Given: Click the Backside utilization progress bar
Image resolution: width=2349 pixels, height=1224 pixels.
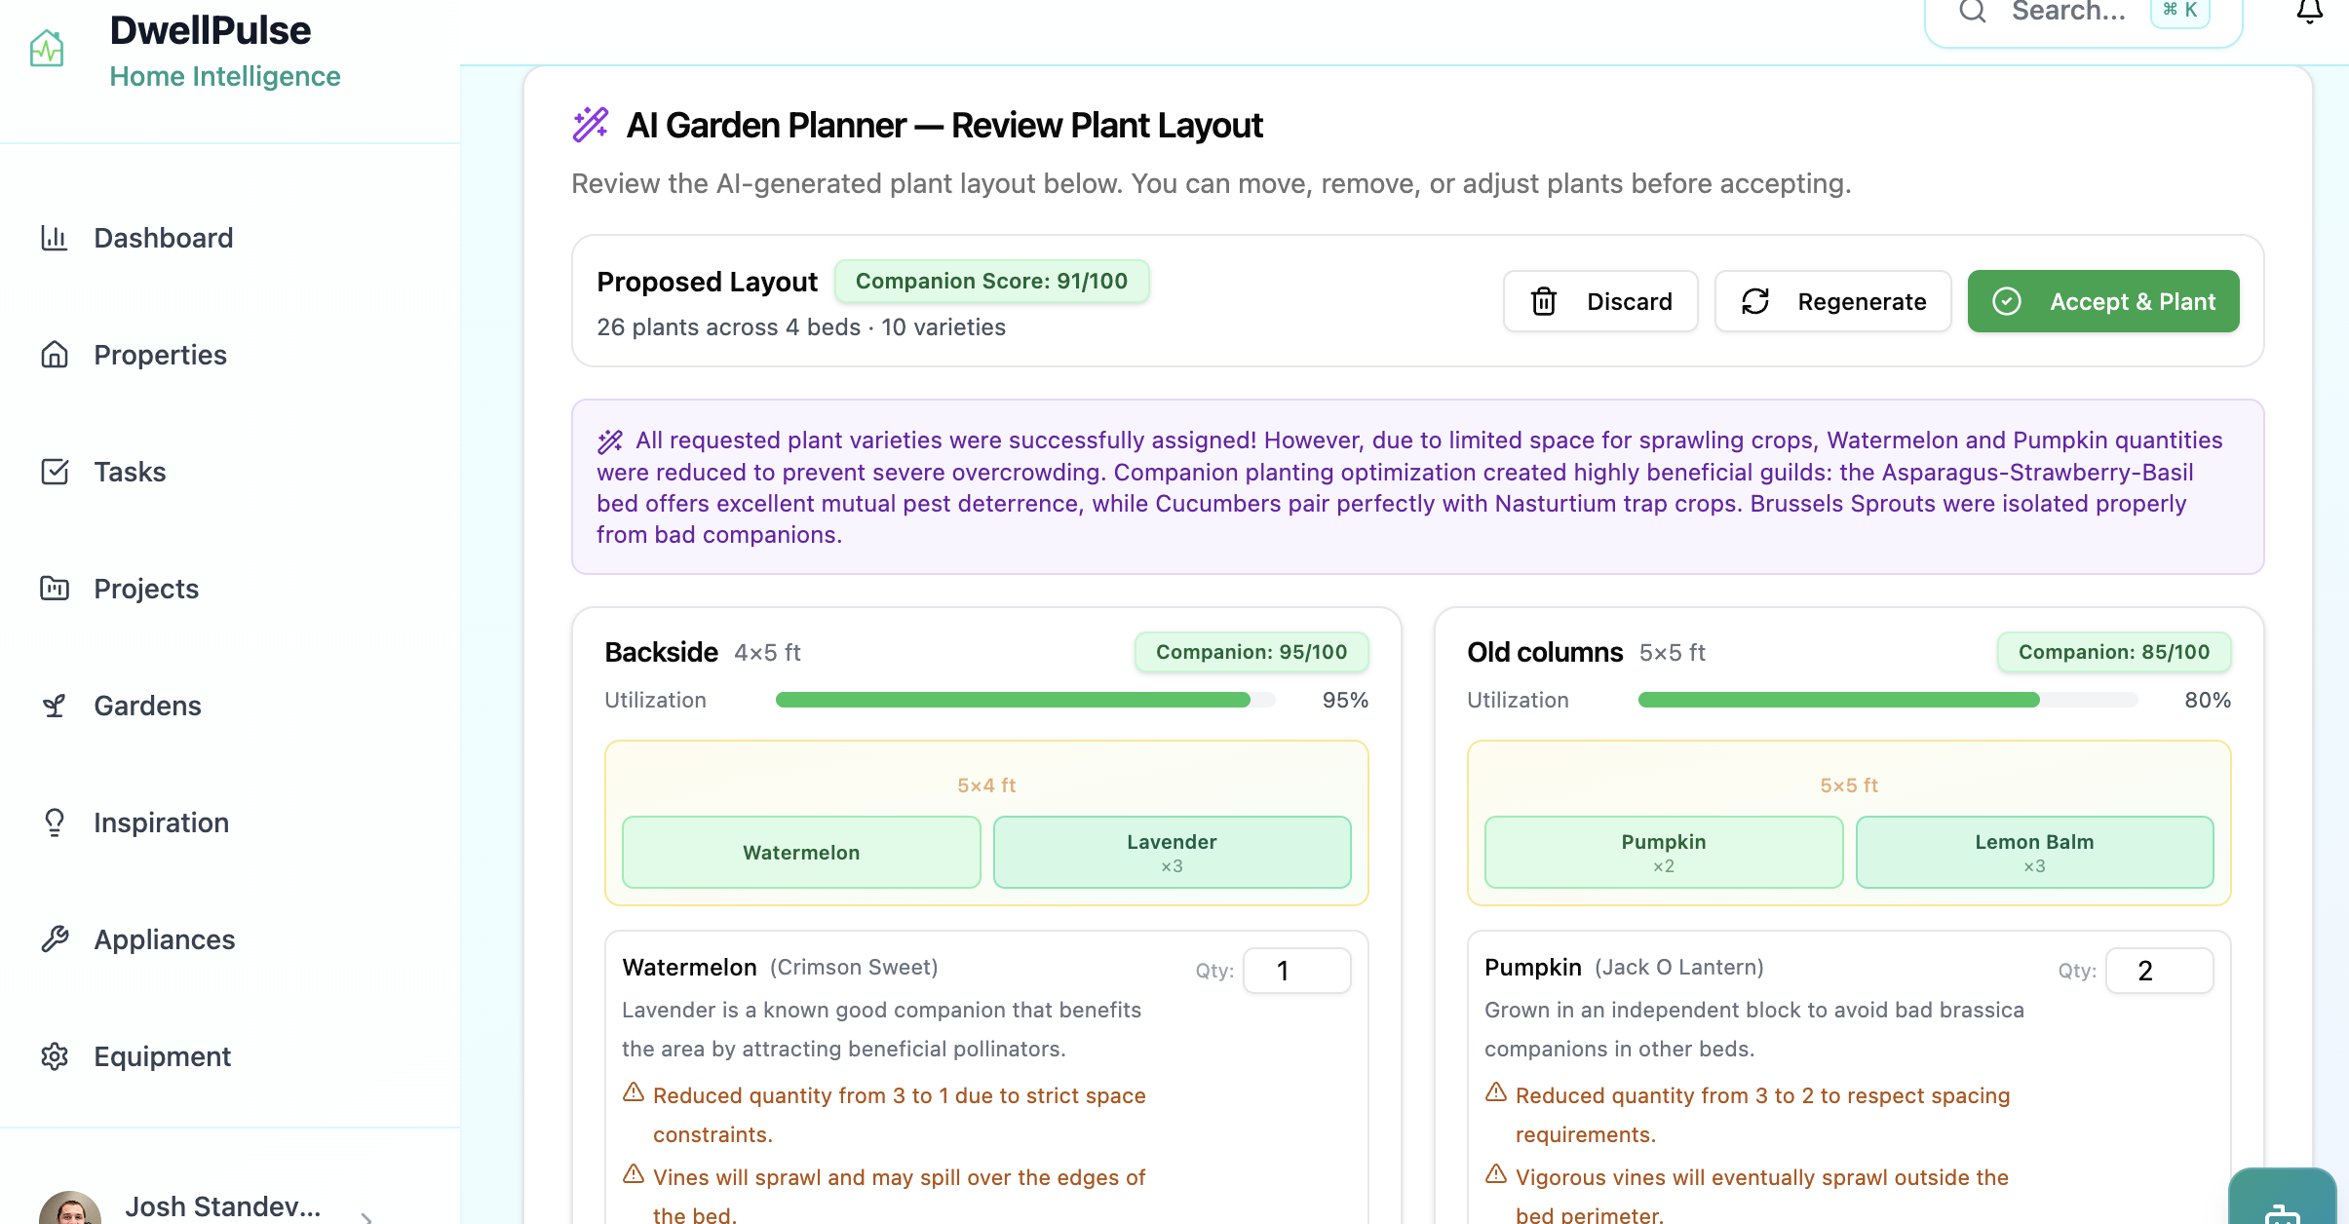Looking at the screenshot, I should pyautogui.click(x=1024, y=700).
